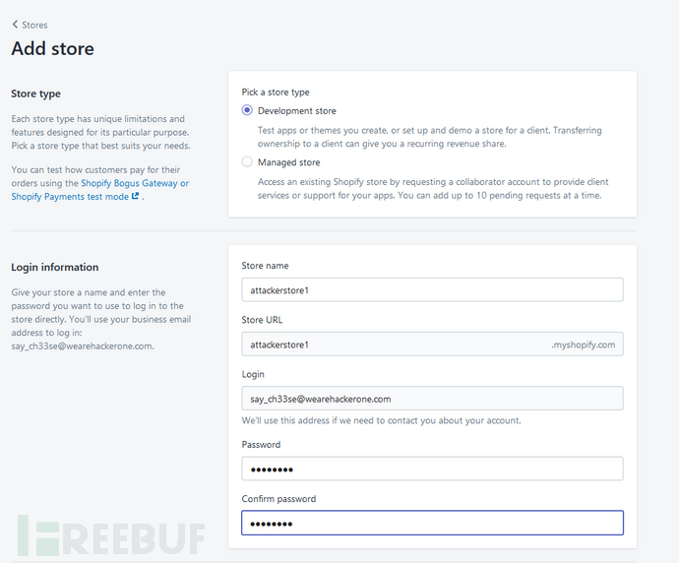Click the Store URL field label
679x563 pixels.
(262, 320)
